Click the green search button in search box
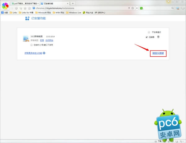The width and height of the screenshot is (186, 143). 142,8
